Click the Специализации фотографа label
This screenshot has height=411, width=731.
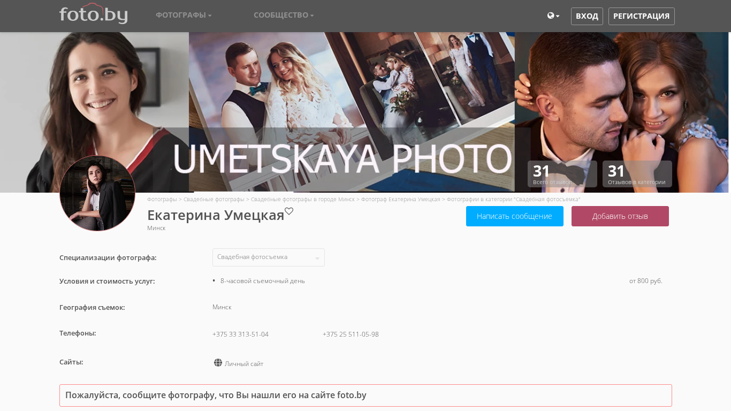coord(108,258)
